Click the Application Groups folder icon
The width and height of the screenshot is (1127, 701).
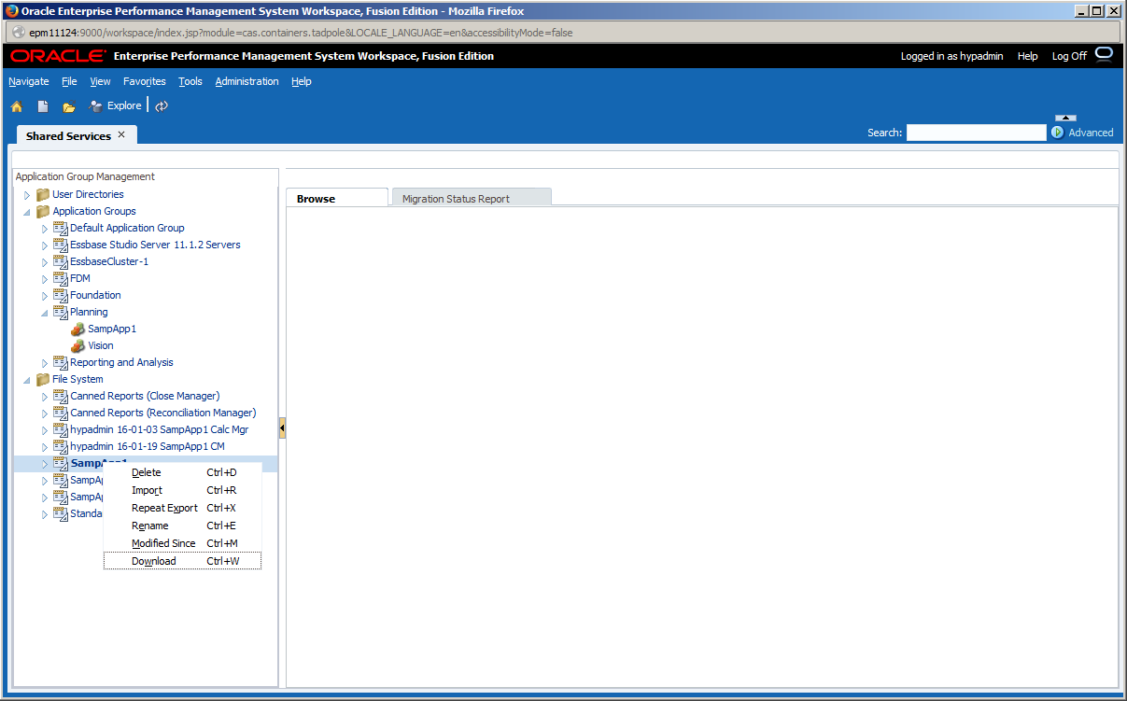pyautogui.click(x=43, y=211)
